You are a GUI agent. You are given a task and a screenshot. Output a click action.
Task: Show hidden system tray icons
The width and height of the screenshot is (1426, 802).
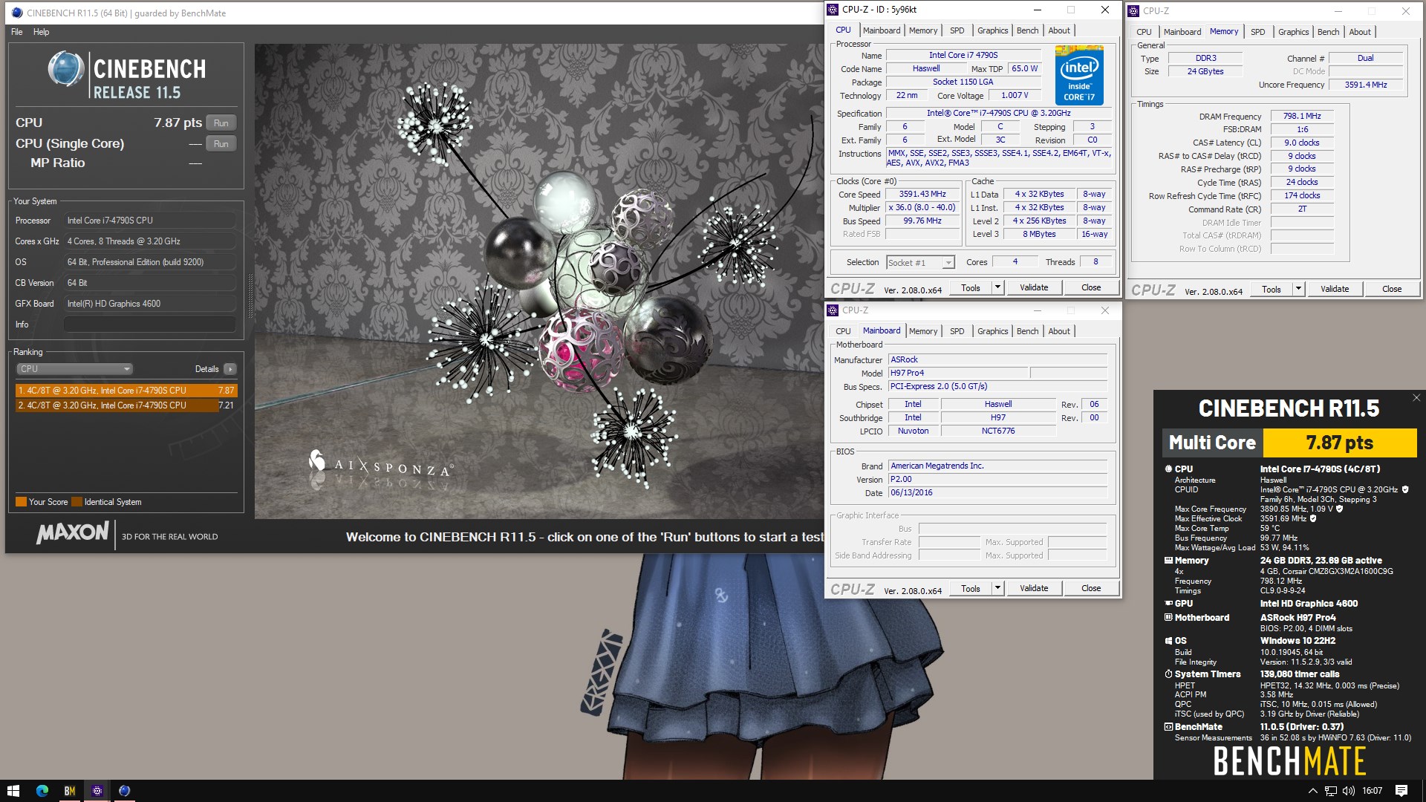[x=1312, y=791]
